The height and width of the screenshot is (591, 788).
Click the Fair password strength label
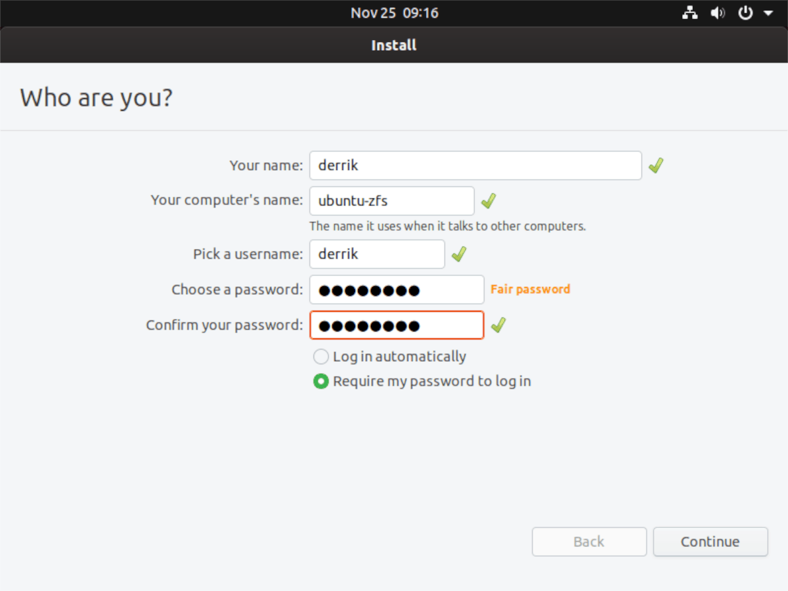[x=531, y=290]
